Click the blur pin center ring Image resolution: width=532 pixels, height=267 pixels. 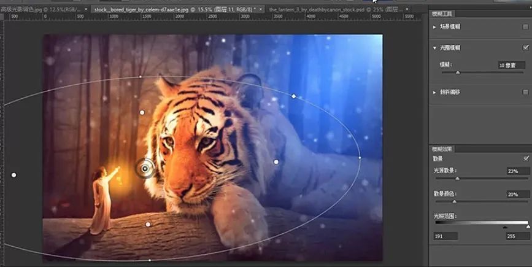pyautogui.click(x=145, y=168)
